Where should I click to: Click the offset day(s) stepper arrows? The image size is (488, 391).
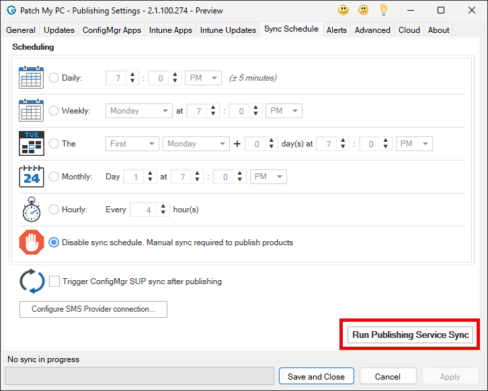[272, 143]
